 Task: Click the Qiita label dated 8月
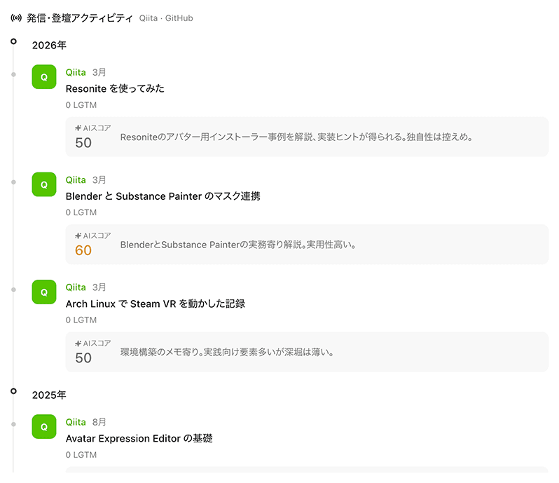click(x=76, y=422)
